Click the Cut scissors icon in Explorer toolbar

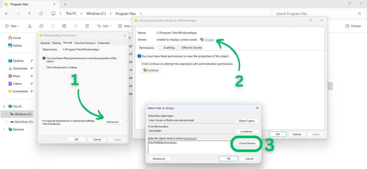[x=30, y=26]
